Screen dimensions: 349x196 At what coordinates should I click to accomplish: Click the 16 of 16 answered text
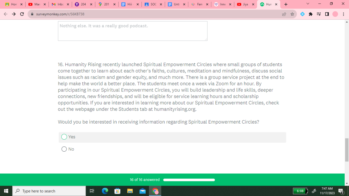145,180
